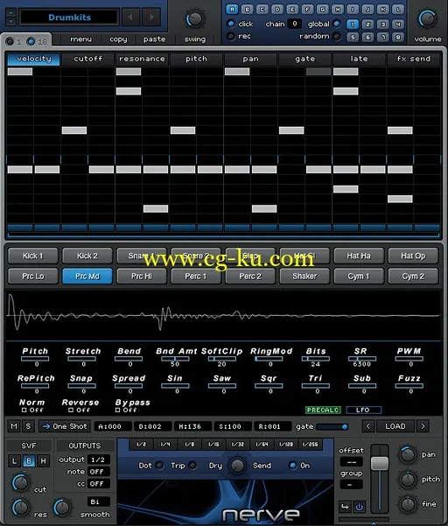Adjust the SoftClip slider
448x526 pixels.
221,359
